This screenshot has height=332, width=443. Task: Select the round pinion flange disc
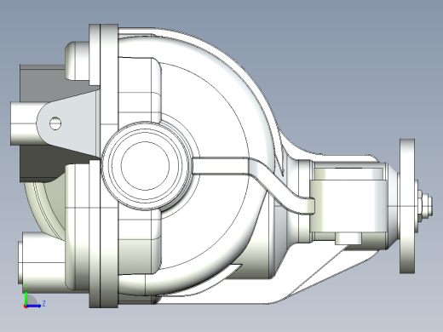pyautogui.click(x=407, y=206)
